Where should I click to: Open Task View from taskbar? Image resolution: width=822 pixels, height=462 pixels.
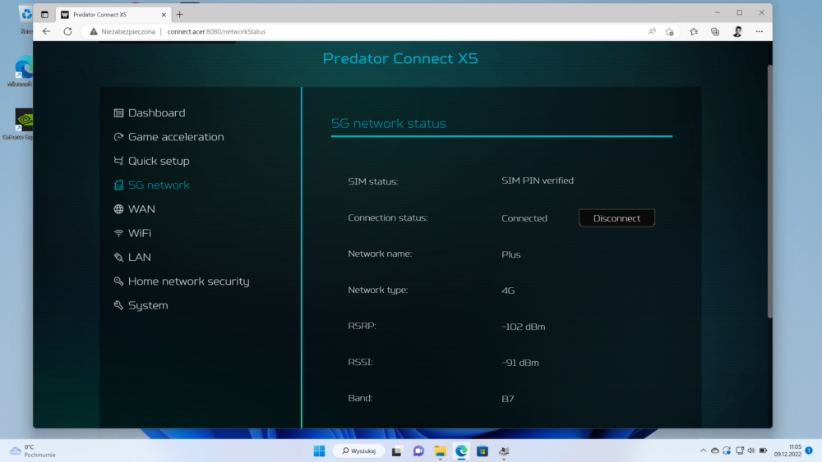(x=397, y=451)
